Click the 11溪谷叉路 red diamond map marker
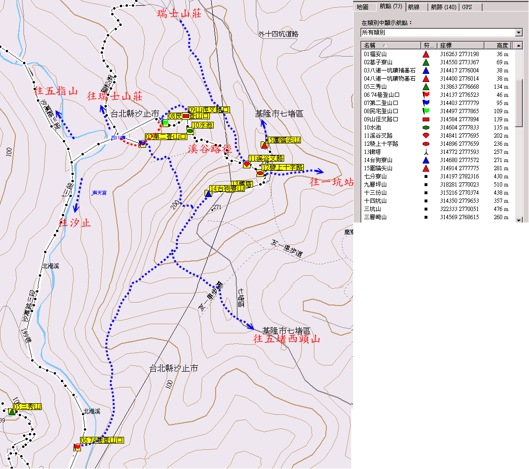The height and width of the screenshot is (469, 529). click(x=247, y=164)
